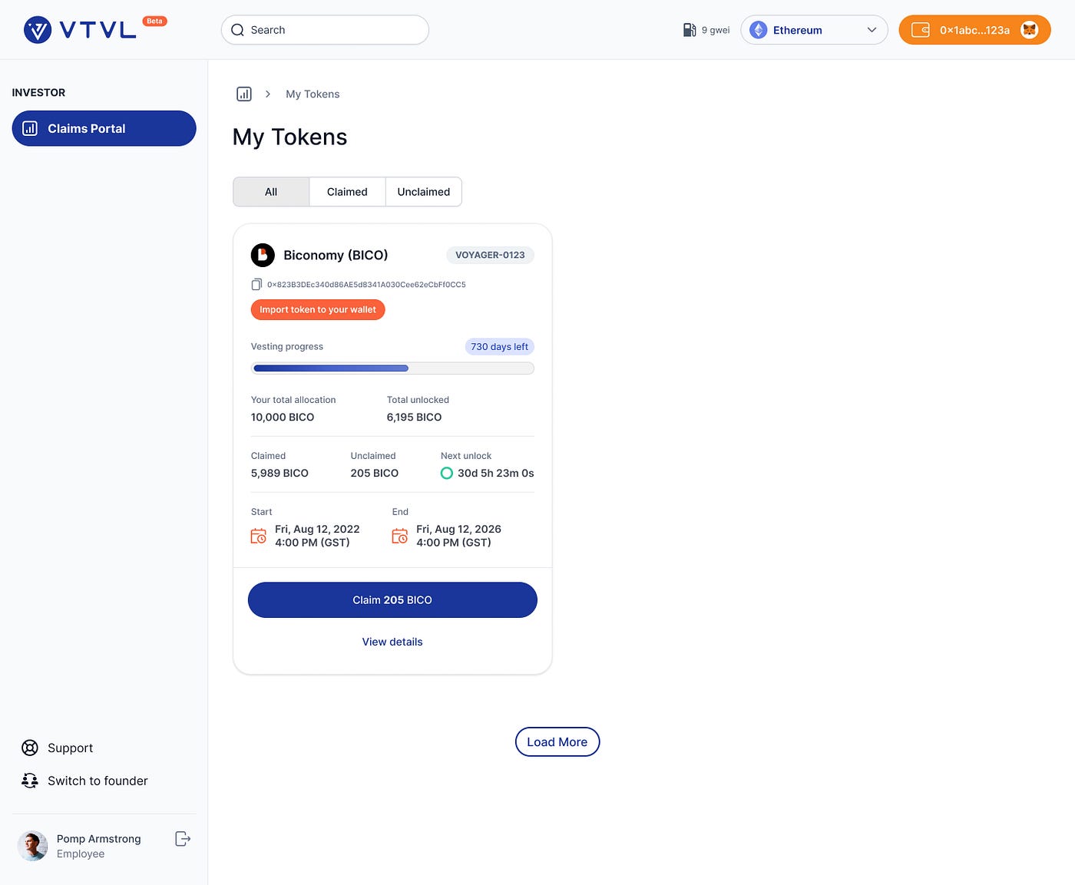
Task: Click into the Search input field
Action: pos(325,30)
